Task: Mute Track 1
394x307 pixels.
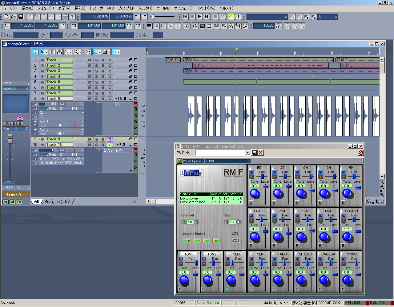Action: coord(90,60)
